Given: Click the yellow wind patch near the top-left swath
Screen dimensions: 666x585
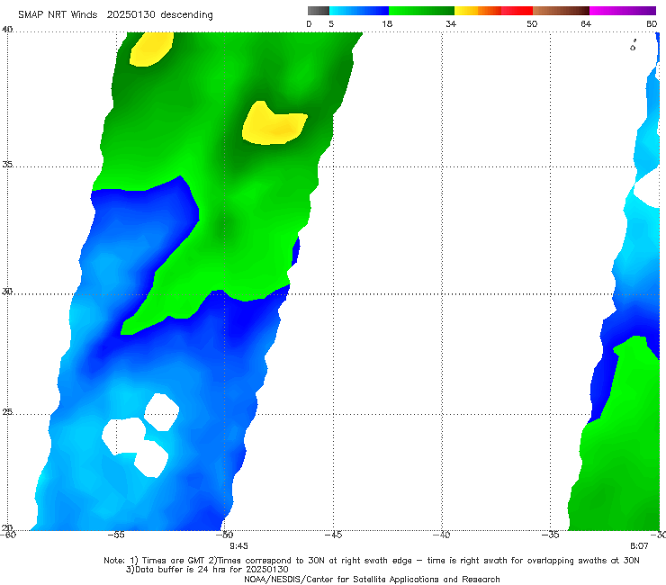Looking at the screenshot, I should pos(151,49).
